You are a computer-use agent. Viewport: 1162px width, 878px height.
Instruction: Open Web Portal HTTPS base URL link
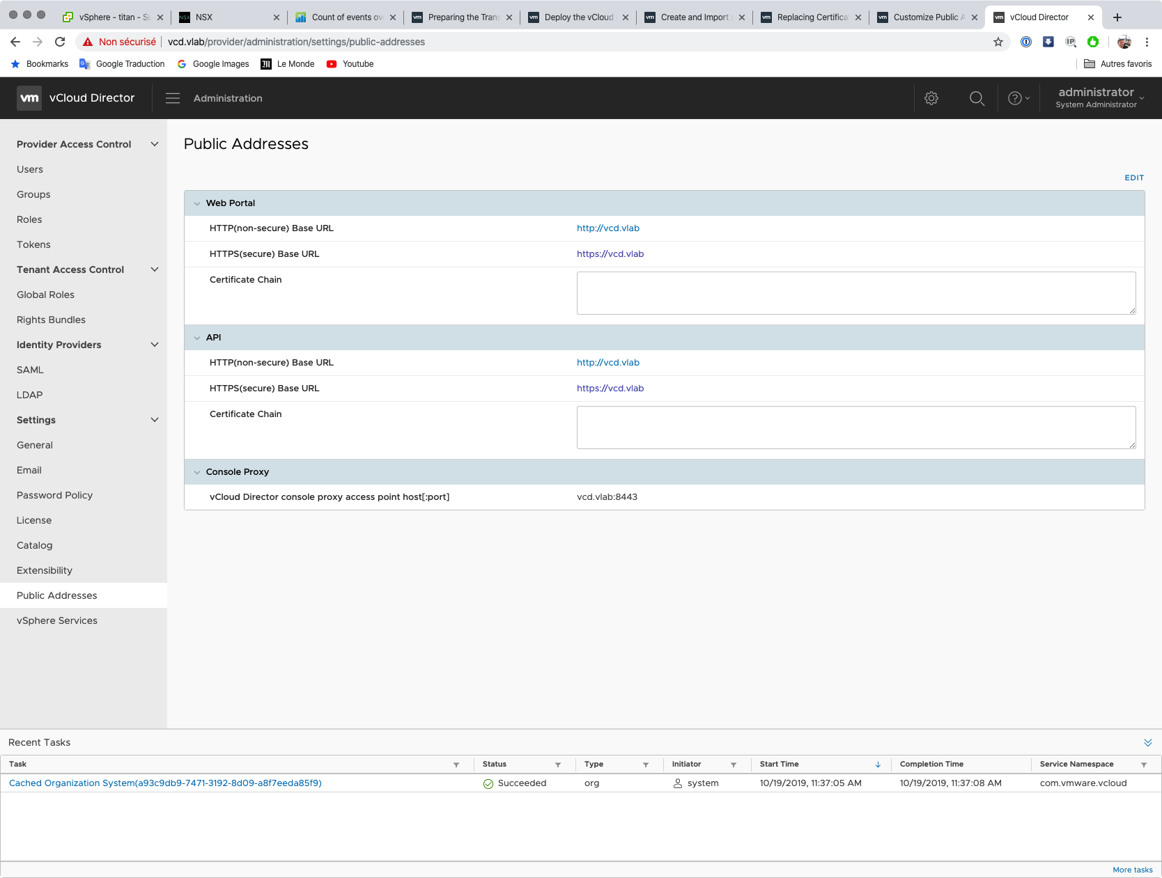[610, 254]
